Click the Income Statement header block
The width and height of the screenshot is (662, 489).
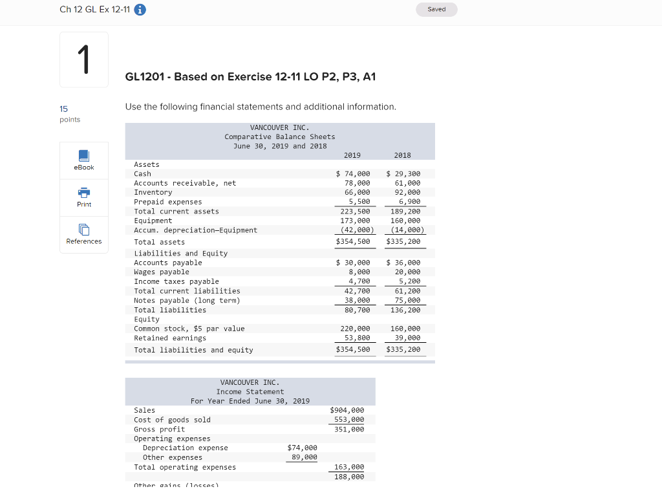[x=250, y=391]
